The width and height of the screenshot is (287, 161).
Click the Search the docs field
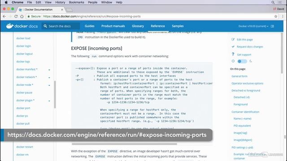coord(61,26)
